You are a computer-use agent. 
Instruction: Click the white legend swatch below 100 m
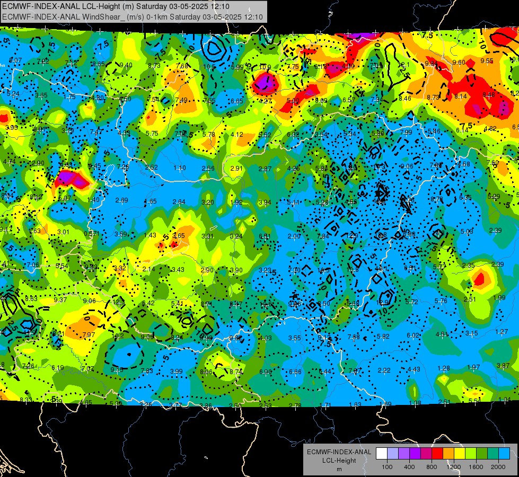click(x=382, y=453)
